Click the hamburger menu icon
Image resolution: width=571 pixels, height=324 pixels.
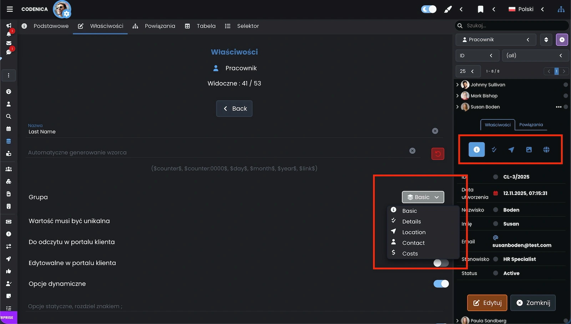coord(10,9)
